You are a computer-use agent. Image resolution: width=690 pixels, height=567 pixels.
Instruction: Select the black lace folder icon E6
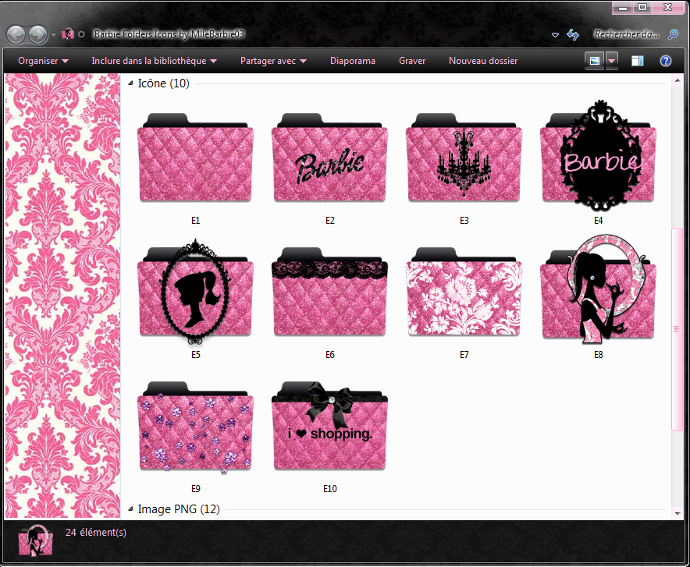tap(329, 292)
